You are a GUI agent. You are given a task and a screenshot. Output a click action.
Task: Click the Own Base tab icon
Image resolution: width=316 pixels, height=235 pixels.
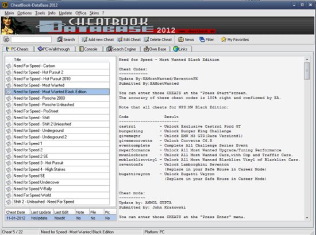(x=146, y=49)
